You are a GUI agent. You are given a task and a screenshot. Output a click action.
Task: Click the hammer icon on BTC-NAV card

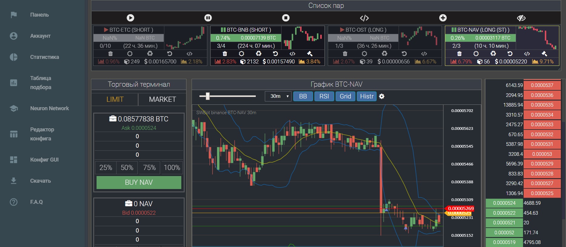pos(544,54)
